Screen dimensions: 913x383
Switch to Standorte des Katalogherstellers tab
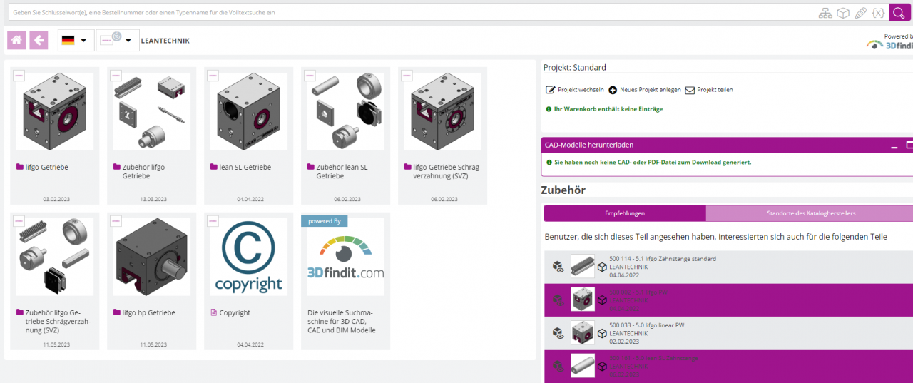(x=809, y=213)
